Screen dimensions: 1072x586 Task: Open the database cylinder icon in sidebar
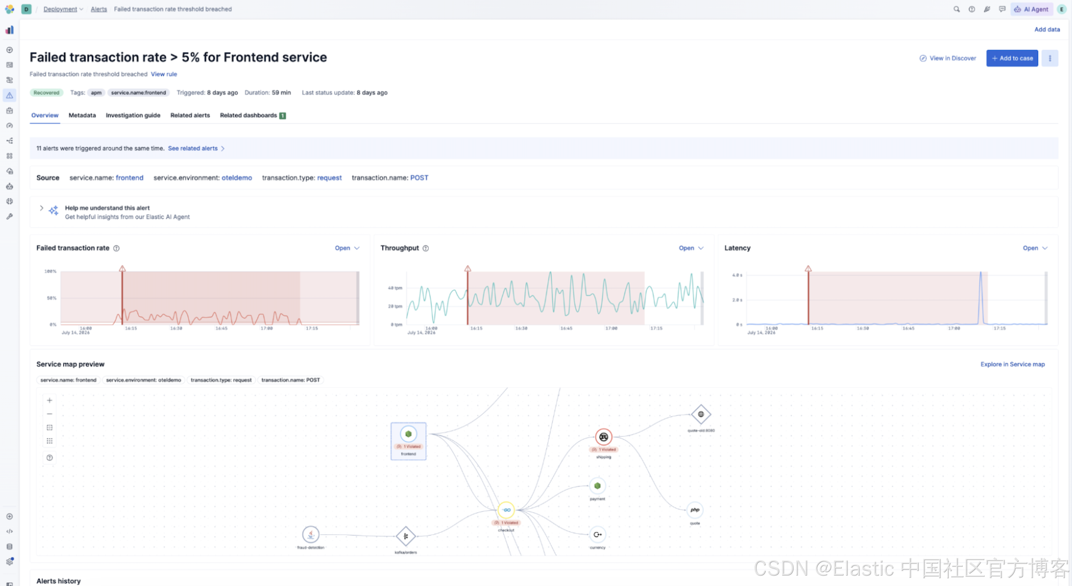(10, 547)
